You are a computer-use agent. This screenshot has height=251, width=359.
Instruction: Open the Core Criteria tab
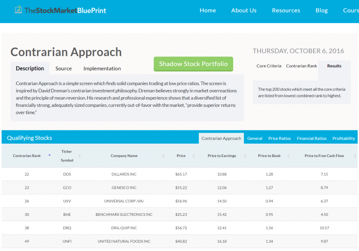click(x=269, y=66)
